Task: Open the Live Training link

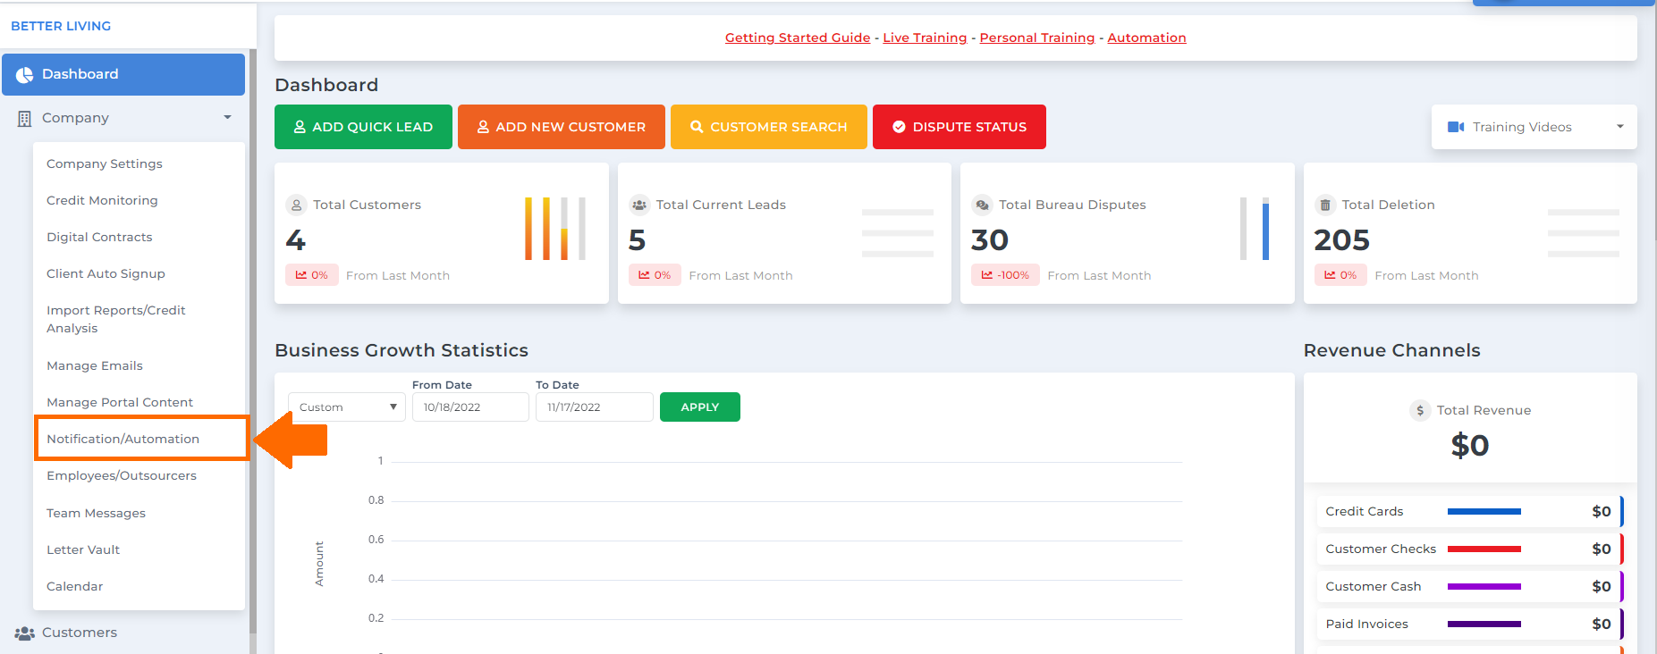Action: pos(925,38)
